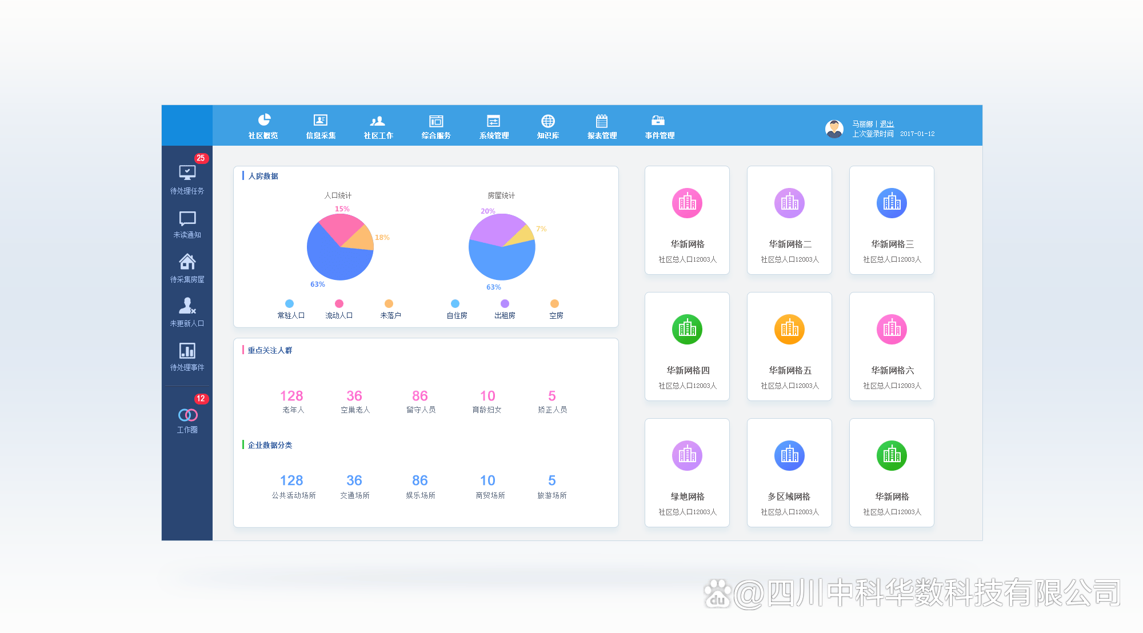Click the 人房数据 section heading

point(263,176)
